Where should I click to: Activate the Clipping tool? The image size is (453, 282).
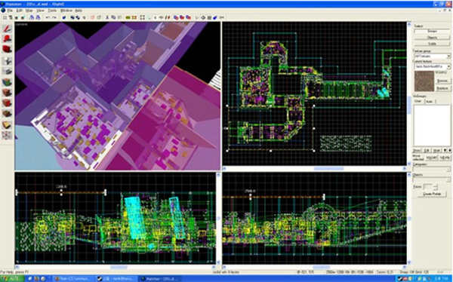(7, 125)
